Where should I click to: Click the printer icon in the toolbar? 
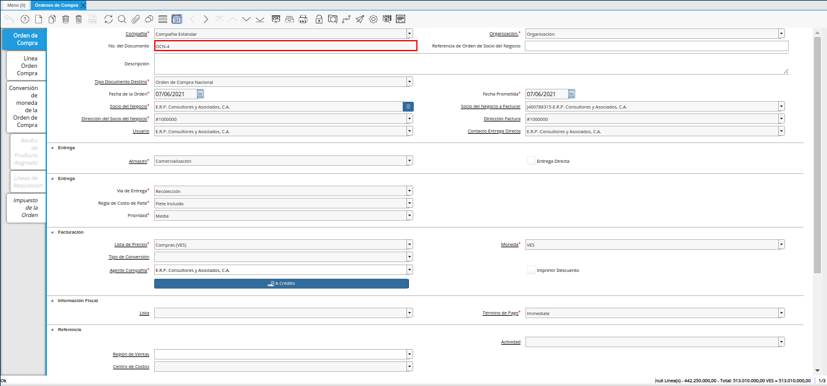pyautogui.click(x=303, y=19)
